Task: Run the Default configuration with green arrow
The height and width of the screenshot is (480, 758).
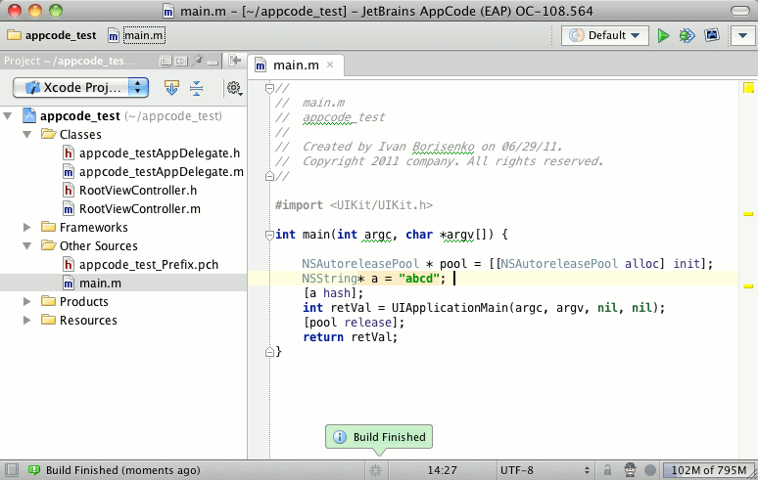Action: coord(663,36)
